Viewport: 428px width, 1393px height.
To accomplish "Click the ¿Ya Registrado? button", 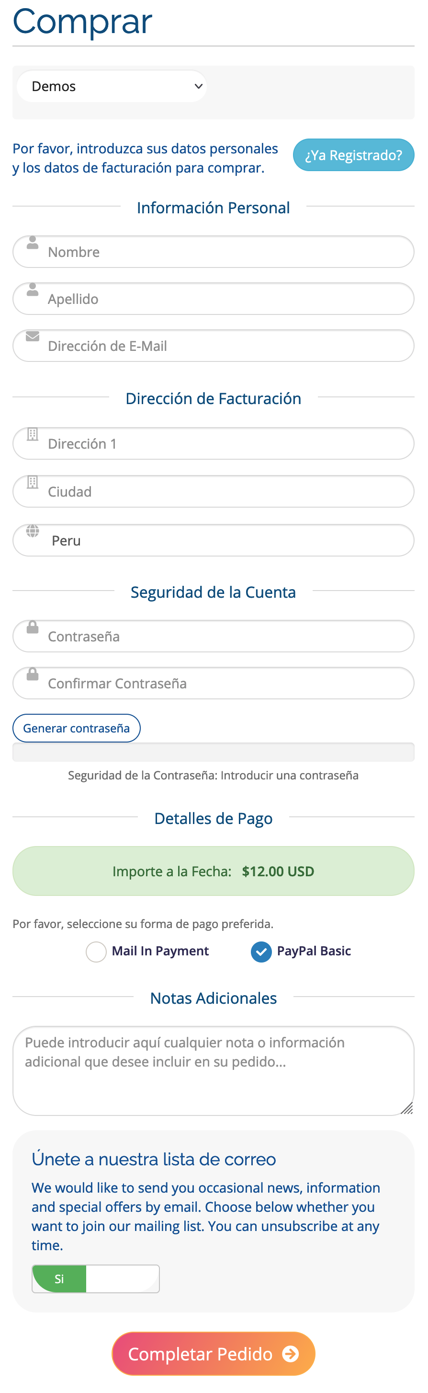I will click(353, 155).
